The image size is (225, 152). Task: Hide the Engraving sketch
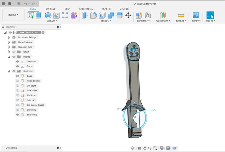(17, 115)
